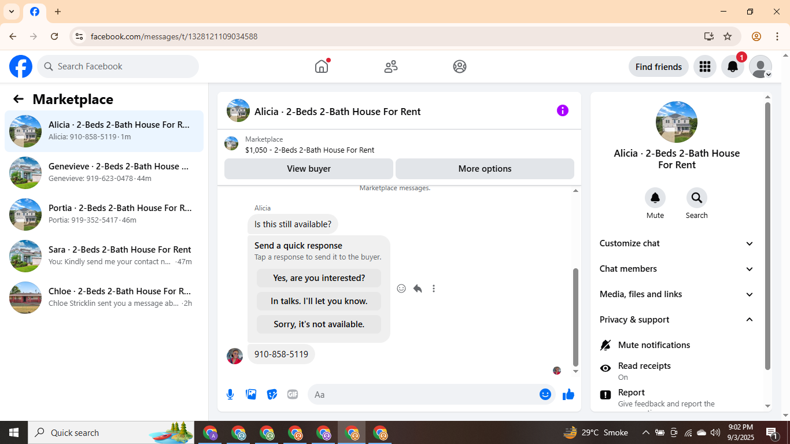Open the Chrome profile icon
The width and height of the screenshot is (790, 444).
(756, 36)
